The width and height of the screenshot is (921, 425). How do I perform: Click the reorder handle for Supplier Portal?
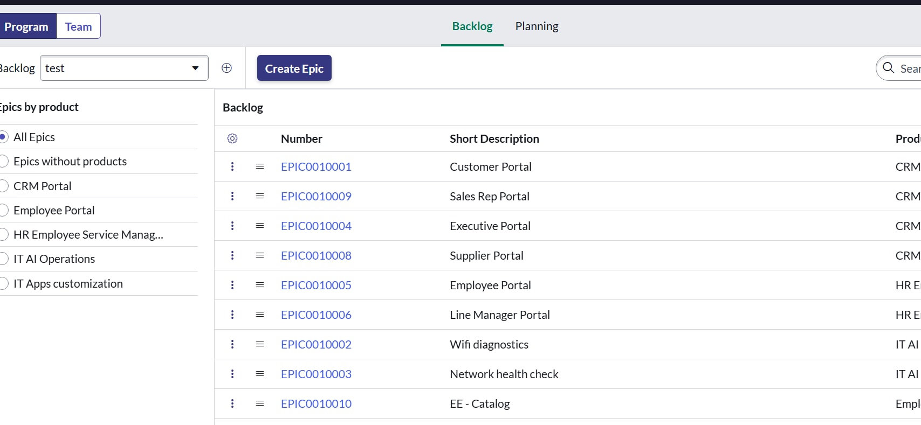pyautogui.click(x=260, y=255)
